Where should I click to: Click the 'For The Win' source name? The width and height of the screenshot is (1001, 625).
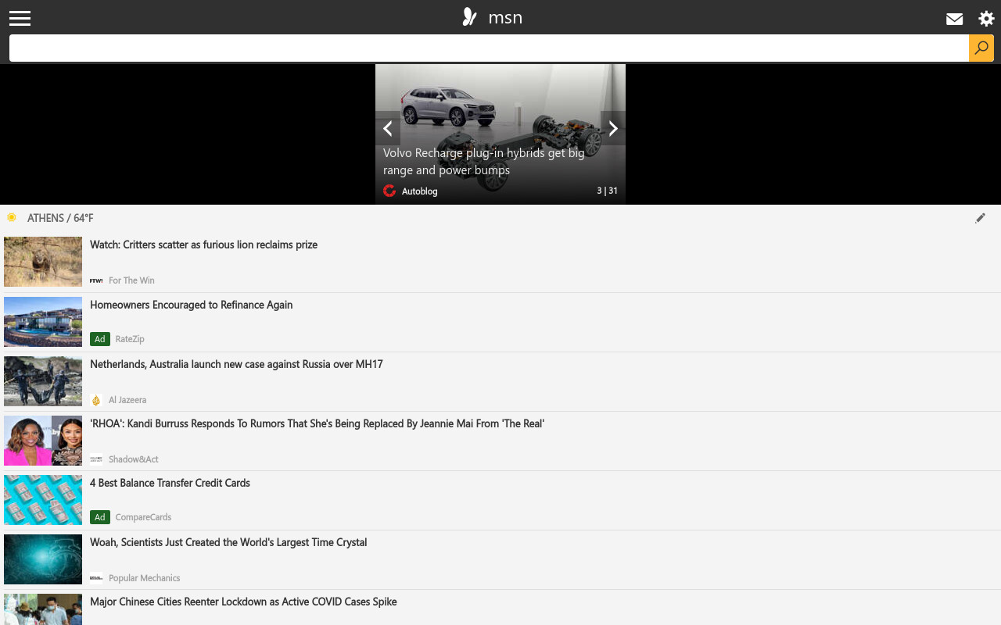point(131,280)
